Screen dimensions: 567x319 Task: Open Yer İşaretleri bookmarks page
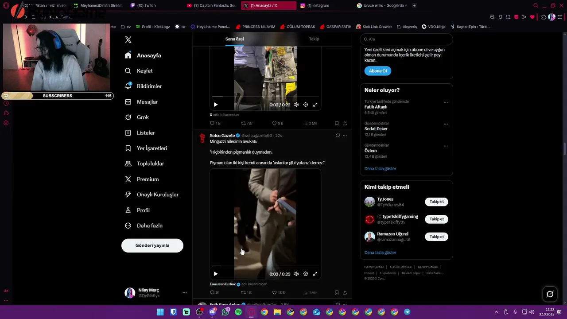(x=146, y=148)
